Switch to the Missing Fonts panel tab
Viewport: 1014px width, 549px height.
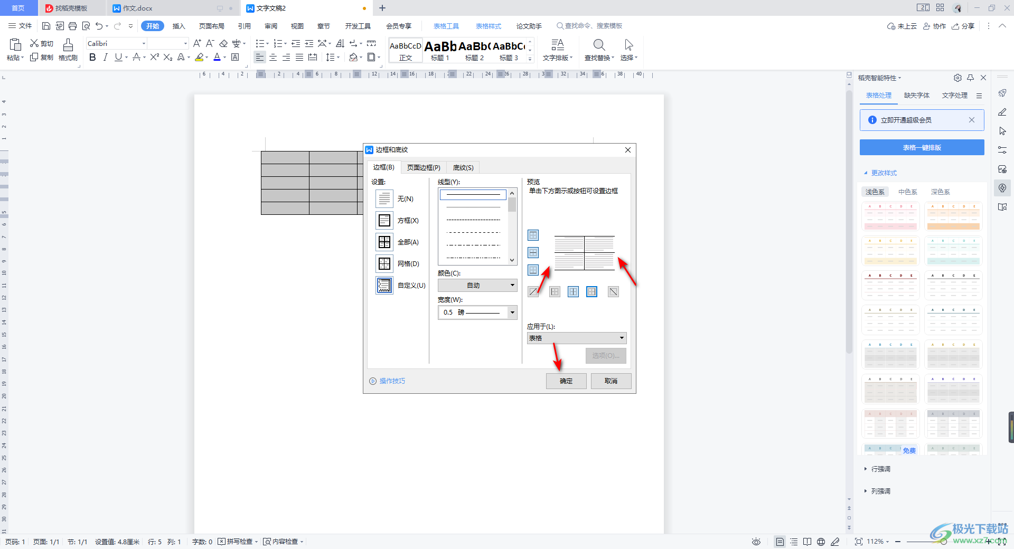coord(917,96)
